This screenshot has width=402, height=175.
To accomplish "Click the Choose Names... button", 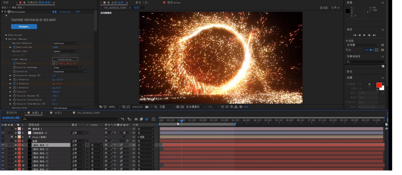I will click(x=65, y=59).
